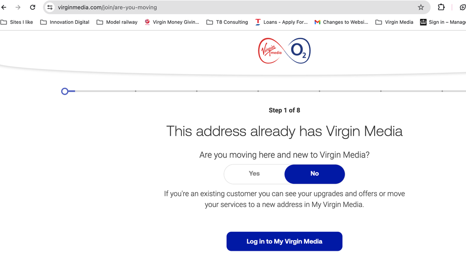This screenshot has width=466, height=276.
Task: Click the step 1 circle on the progress bar
Action: (65, 91)
